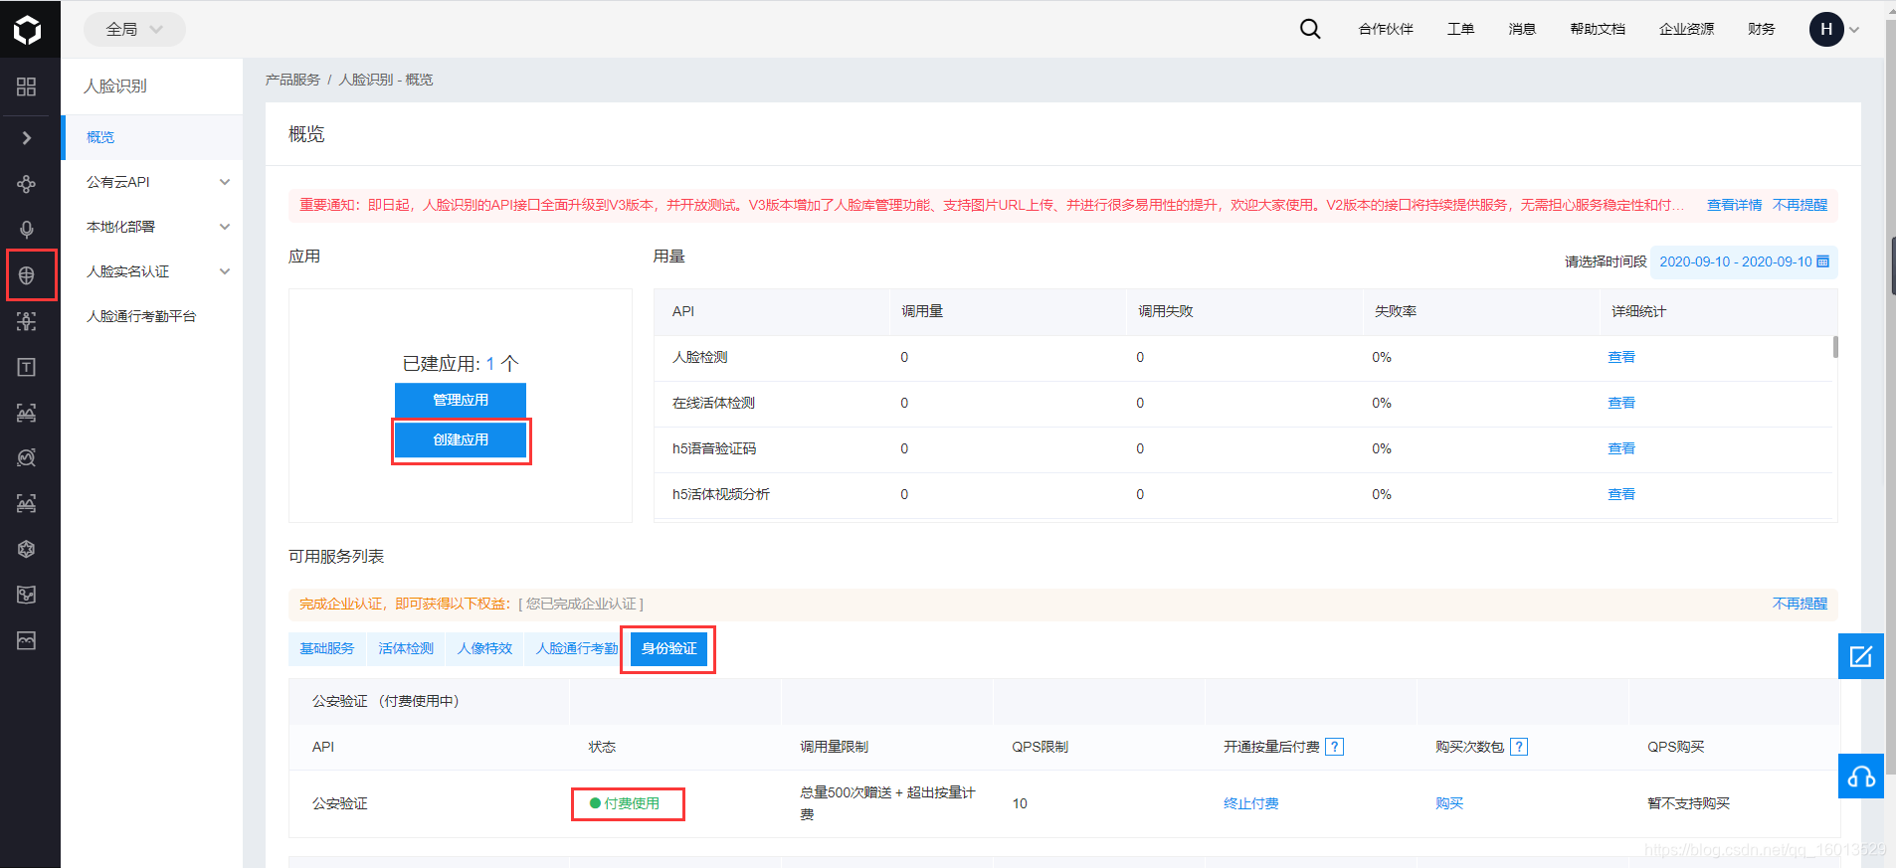Switch to the 人脸通行考勤 tab
Viewport: 1896px width, 868px height.
pyautogui.click(x=577, y=648)
